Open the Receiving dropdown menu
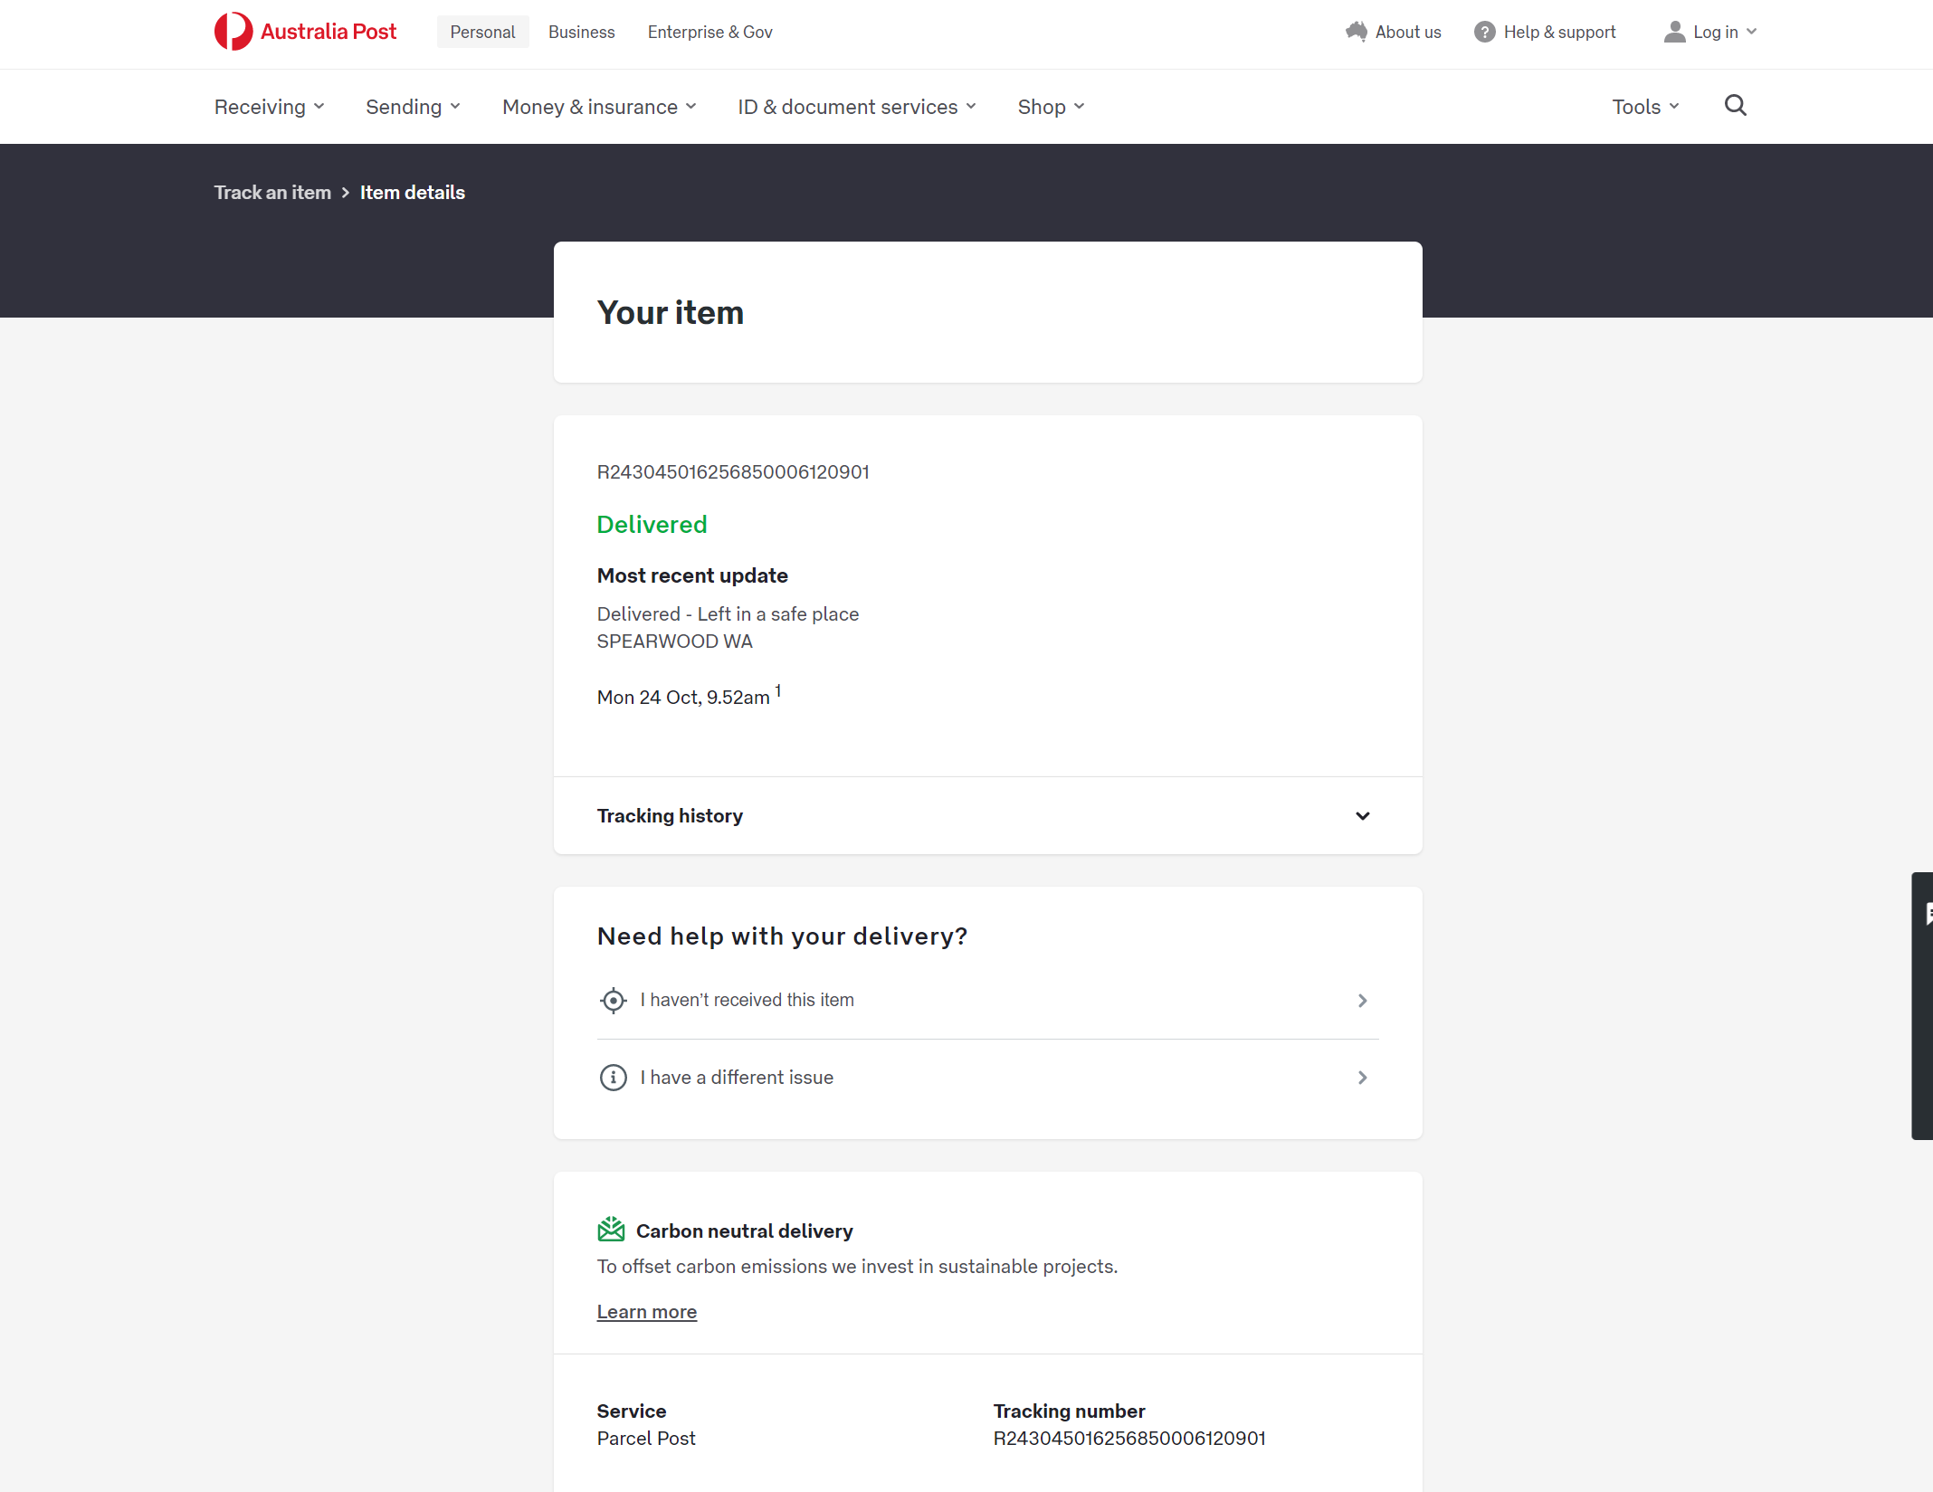1933x1492 pixels. tap(269, 107)
